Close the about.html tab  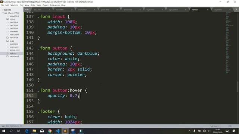(140, 10)
